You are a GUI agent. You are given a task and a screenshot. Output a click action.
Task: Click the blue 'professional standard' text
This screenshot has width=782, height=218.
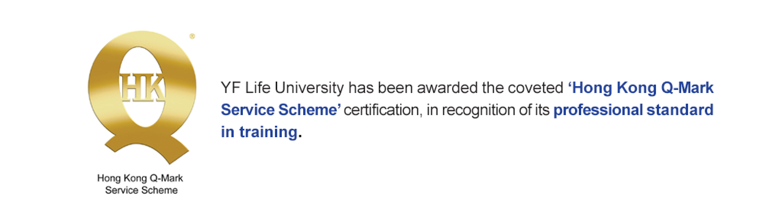[633, 111]
